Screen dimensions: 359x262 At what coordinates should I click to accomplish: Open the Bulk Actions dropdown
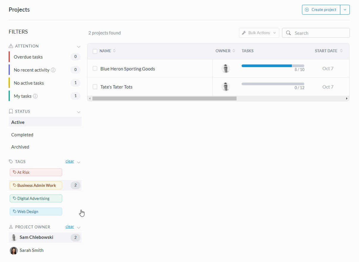[259, 33]
